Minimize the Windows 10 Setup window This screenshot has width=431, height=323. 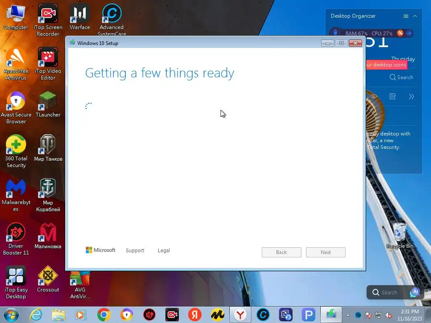327,43
